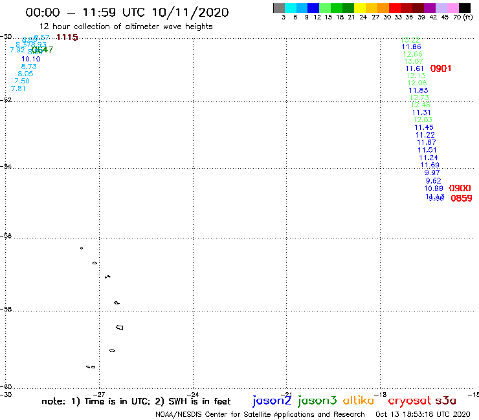Click the 11.86 wave height reading
Image resolution: width=479 pixels, height=420 pixels.
pos(411,47)
